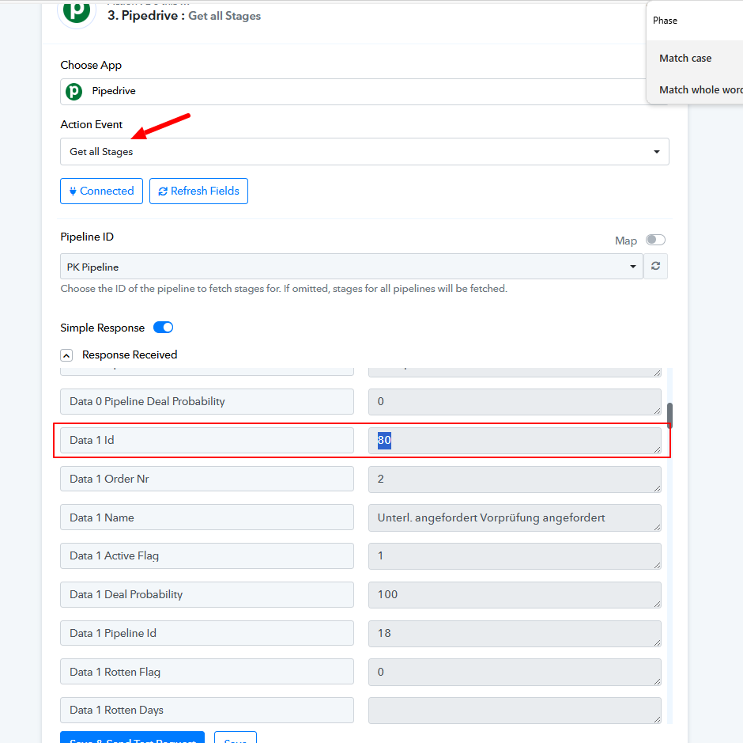This screenshot has height=743, width=743.
Task: Click the Action Event label
Action: [92, 124]
